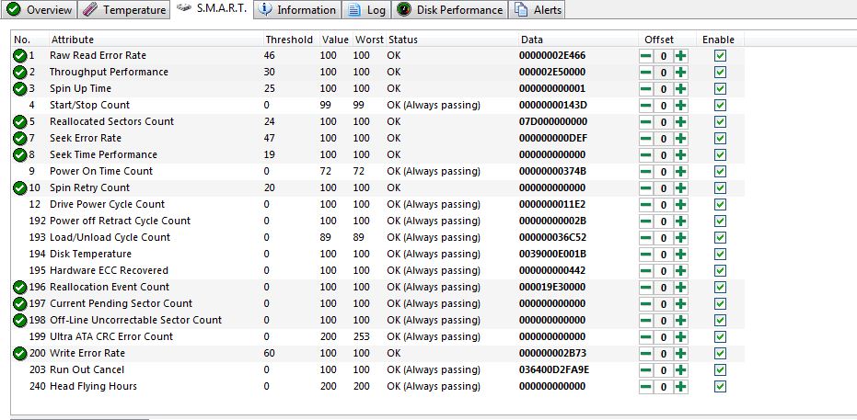The width and height of the screenshot is (857, 420).
Task: Disable the Spin Up Time attribute checkbox
Action: [720, 89]
